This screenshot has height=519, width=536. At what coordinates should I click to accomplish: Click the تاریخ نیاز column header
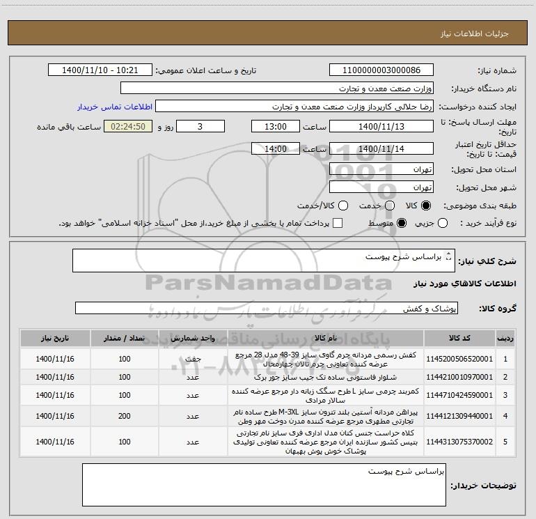(x=55, y=338)
